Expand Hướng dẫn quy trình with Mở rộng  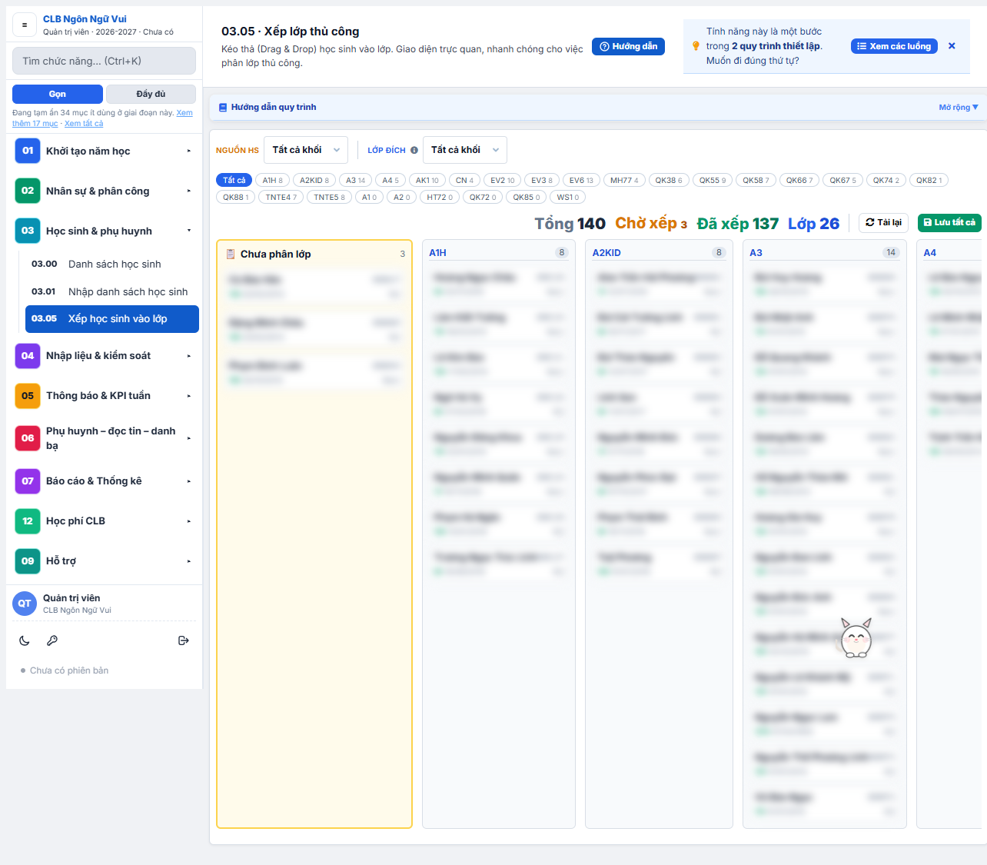point(959,108)
